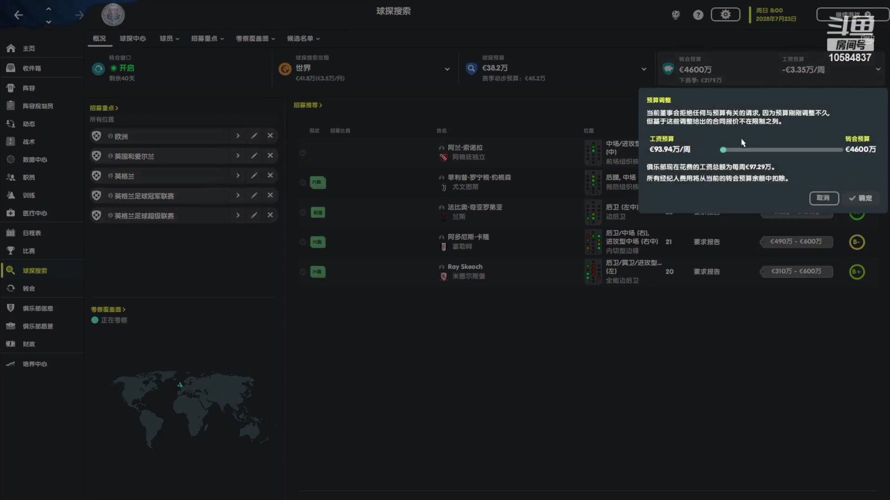Open the 招募推荐 section link
Image resolution: width=890 pixels, height=500 pixels.
308,105
